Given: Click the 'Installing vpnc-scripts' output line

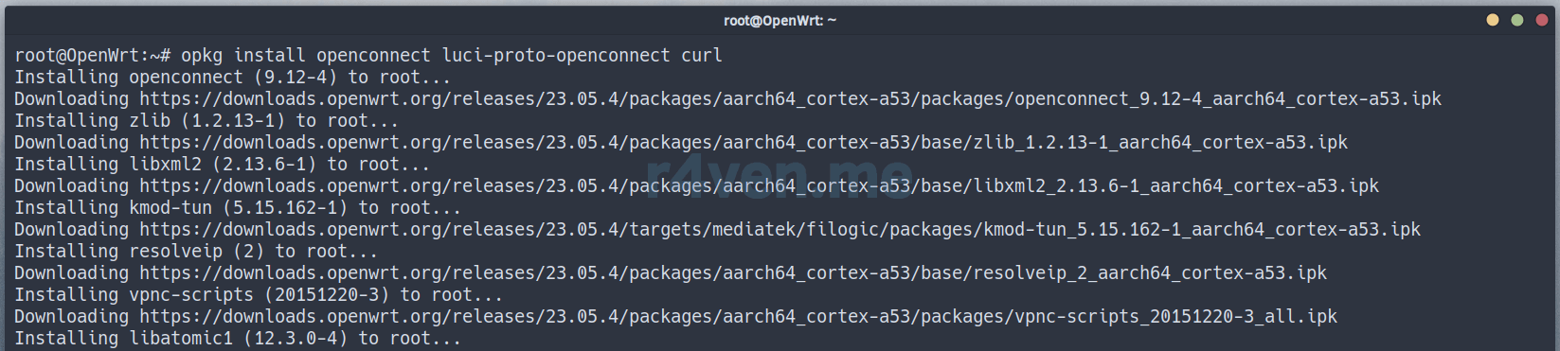Looking at the screenshot, I should (259, 295).
